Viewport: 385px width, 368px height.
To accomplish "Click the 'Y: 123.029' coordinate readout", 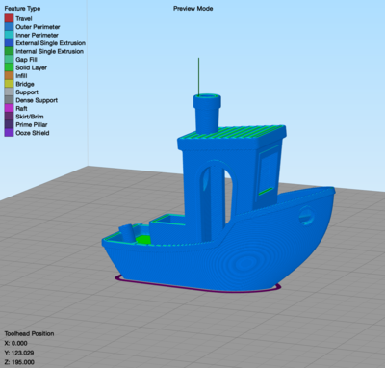I will (19, 353).
